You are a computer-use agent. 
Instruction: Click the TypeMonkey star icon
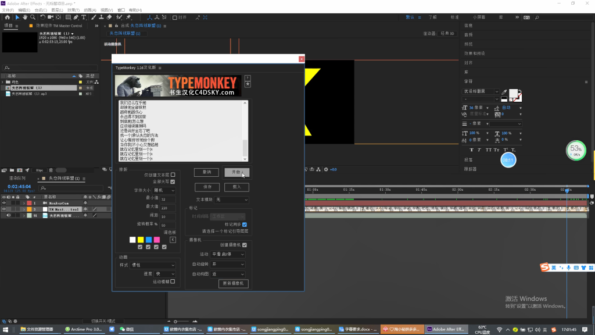248,84
